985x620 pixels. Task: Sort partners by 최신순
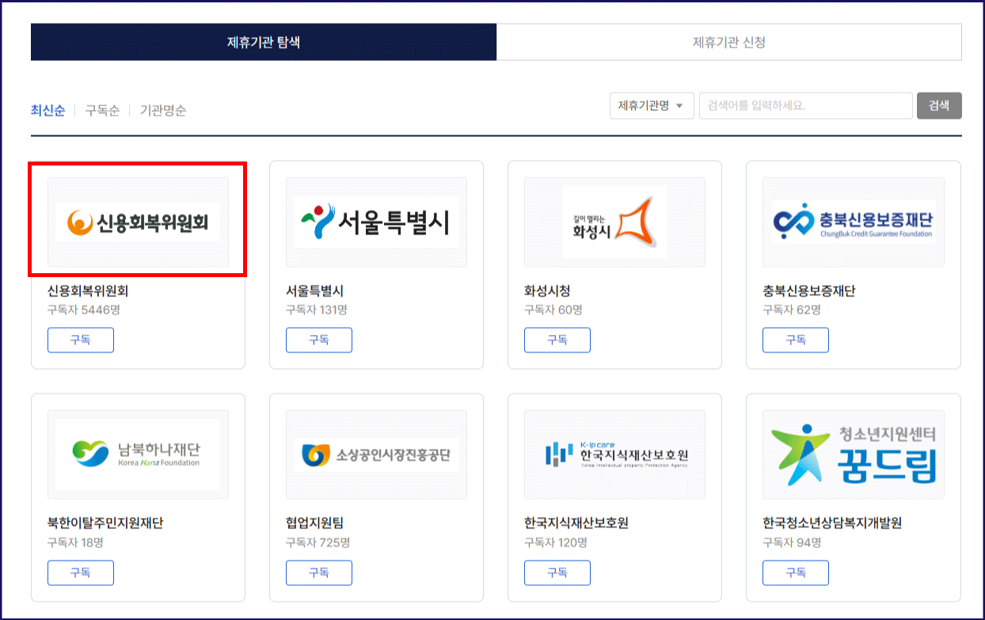click(x=48, y=111)
